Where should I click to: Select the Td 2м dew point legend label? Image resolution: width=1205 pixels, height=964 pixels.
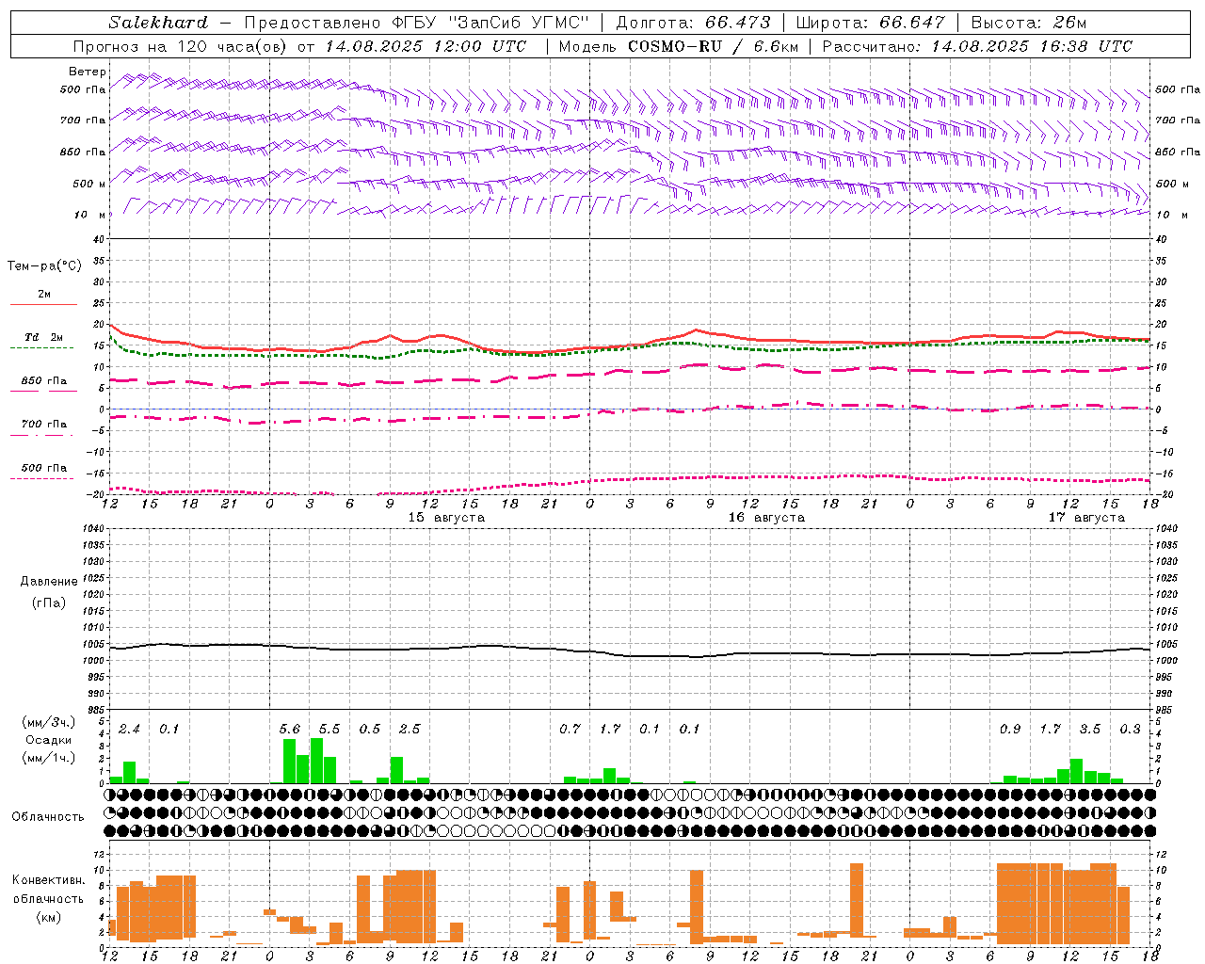44,337
